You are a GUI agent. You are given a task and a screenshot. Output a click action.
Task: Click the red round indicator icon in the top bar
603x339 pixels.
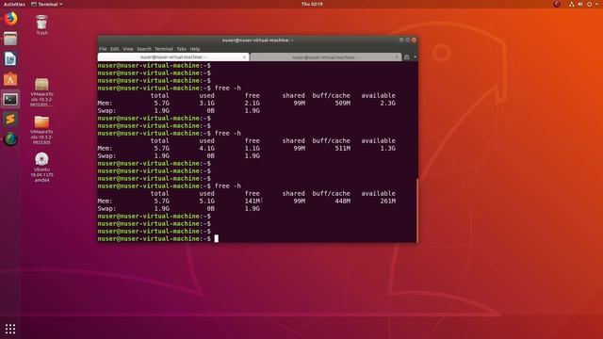pyautogui.click(x=557, y=4)
